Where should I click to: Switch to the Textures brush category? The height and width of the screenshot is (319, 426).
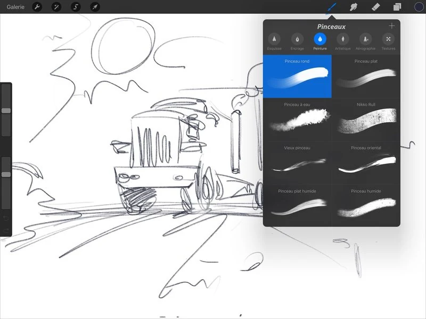pos(389,42)
